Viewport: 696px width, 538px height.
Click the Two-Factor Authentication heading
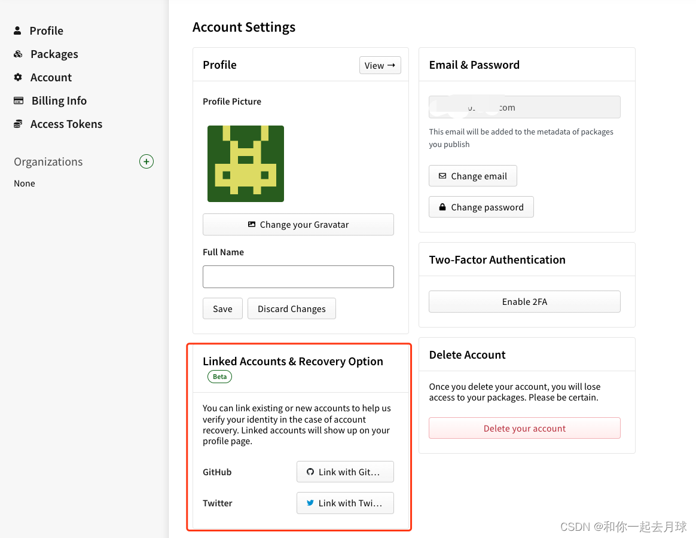click(x=497, y=259)
